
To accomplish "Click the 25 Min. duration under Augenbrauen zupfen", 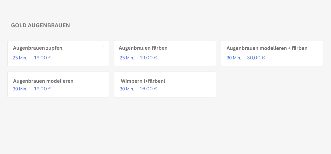I will tap(20, 58).
